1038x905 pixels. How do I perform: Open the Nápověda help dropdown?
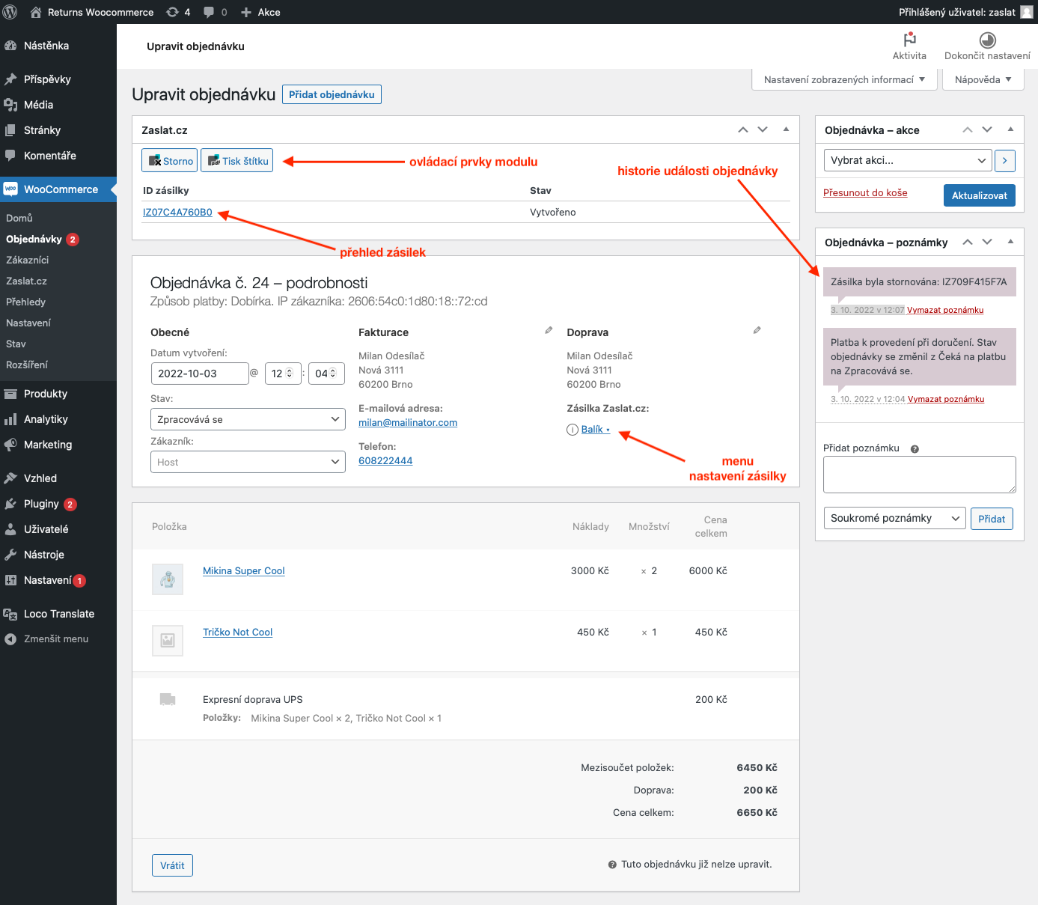(x=983, y=79)
